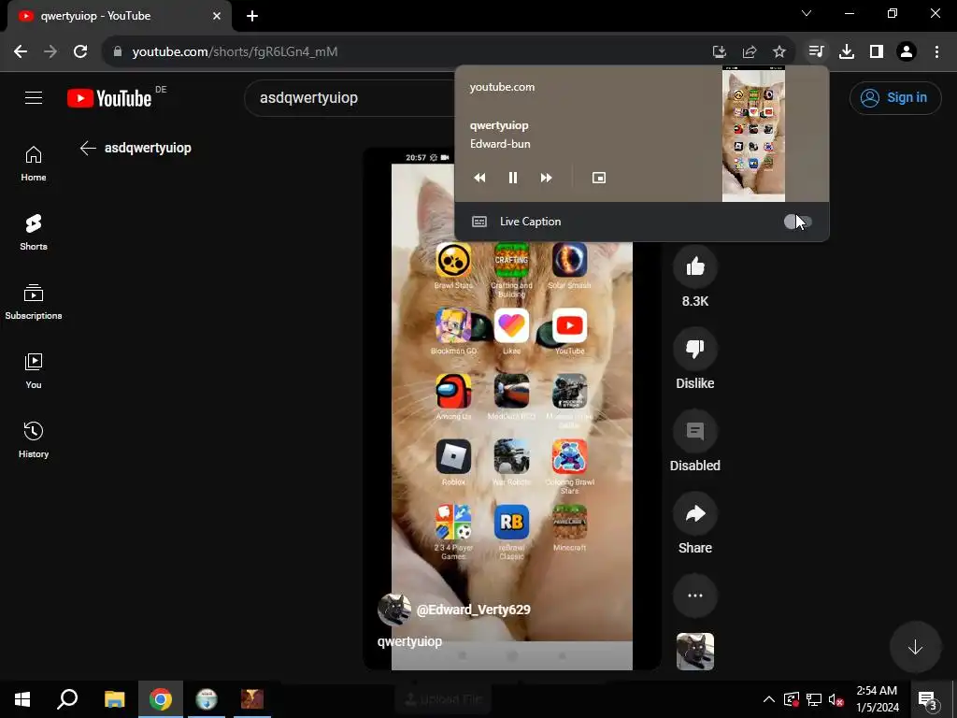Open Chrome profile avatar
Image resolution: width=957 pixels, height=718 pixels.
coord(907,51)
